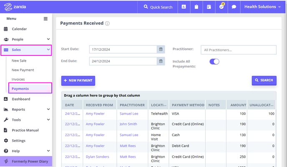Open the End Date calendar picker
This screenshot has width=287, height=167.
[161, 61]
